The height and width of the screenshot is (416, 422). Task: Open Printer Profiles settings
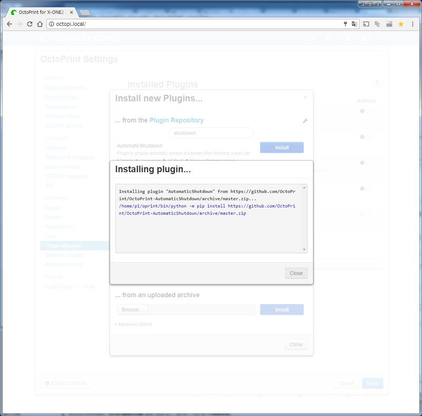tap(62, 97)
